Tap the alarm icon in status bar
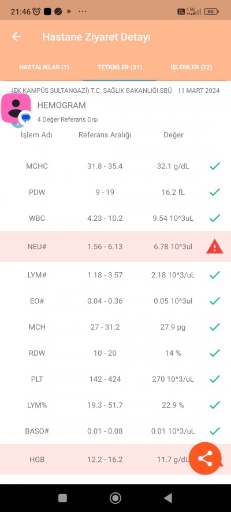The image size is (231, 512). click(36, 12)
